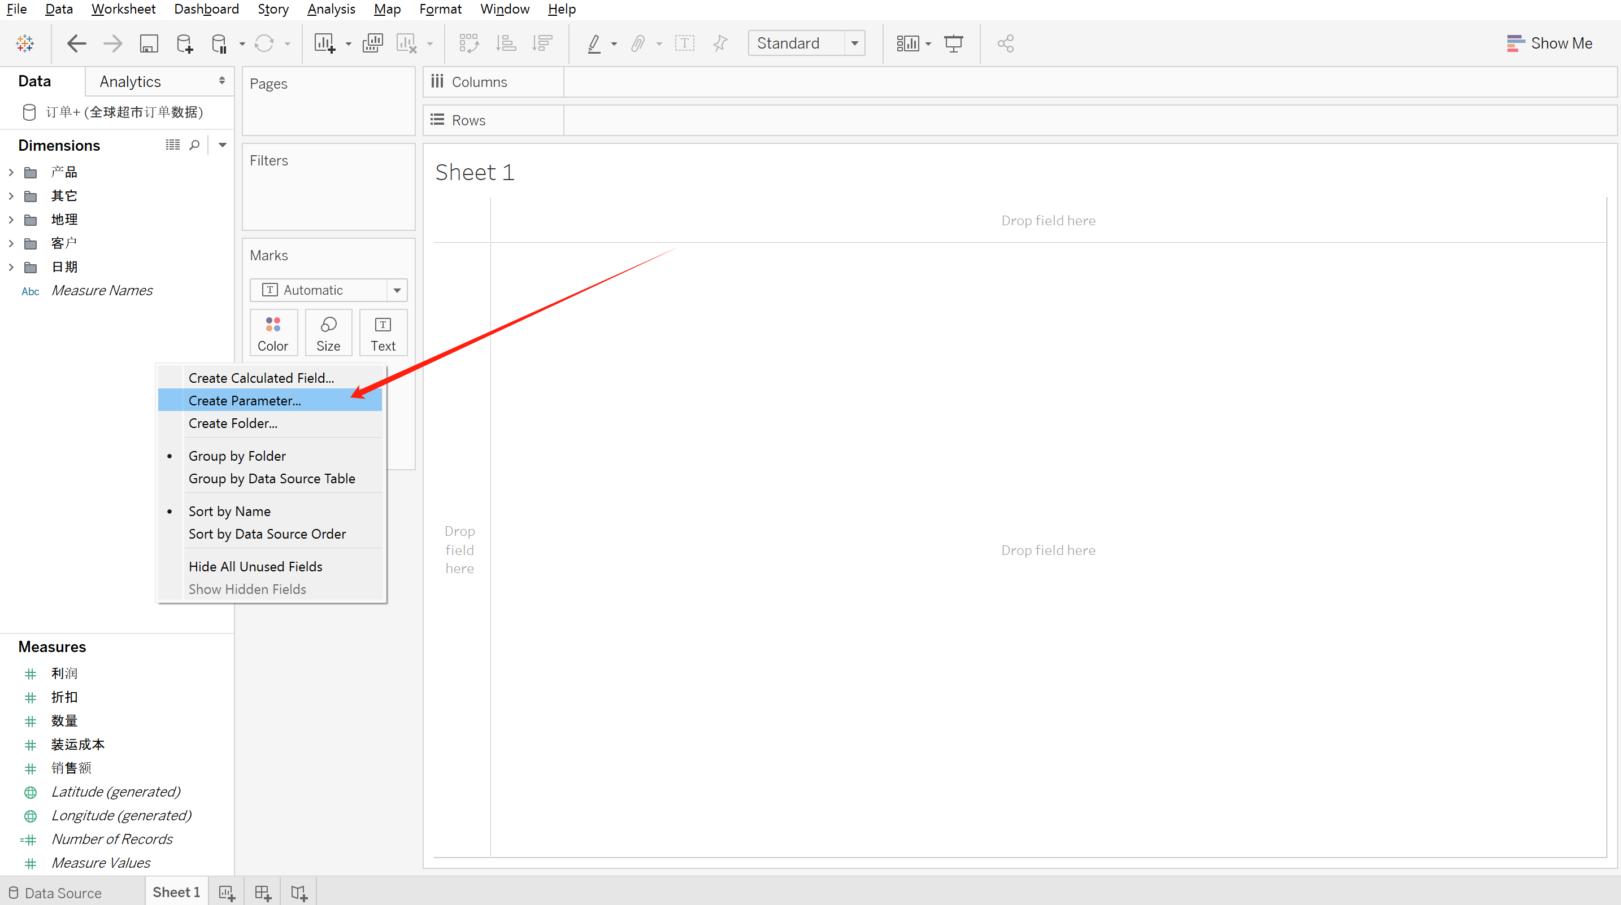The image size is (1621, 905).
Task: Open the Marks type Automatic dropdown
Action: [x=397, y=291]
